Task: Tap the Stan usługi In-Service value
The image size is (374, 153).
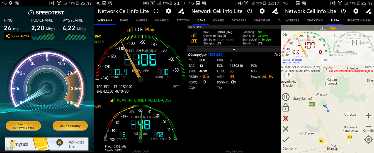Action: (264, 40)
